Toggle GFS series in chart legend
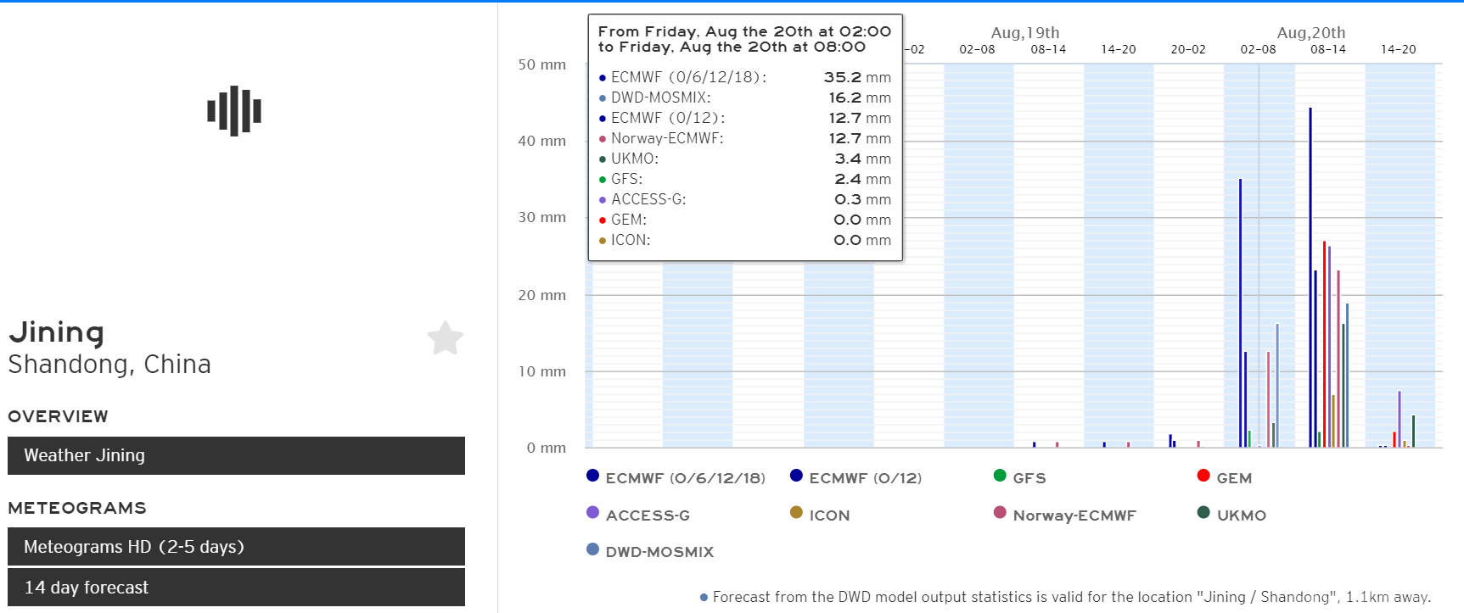This screenshot has width=1464, height=613. click(1020, 477)
